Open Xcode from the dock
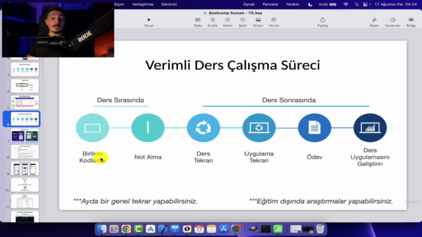 click(163, 229)
